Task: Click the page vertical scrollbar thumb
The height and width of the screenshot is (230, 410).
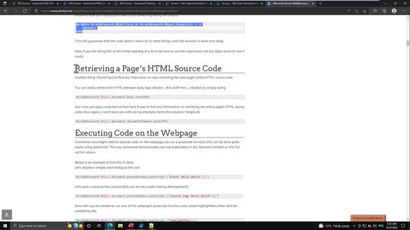Action: 407,43
